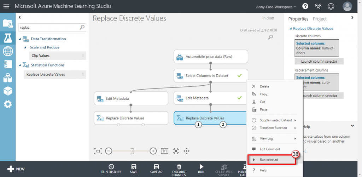Click the module search input field

pyautogui.click(x=49, y=28)
